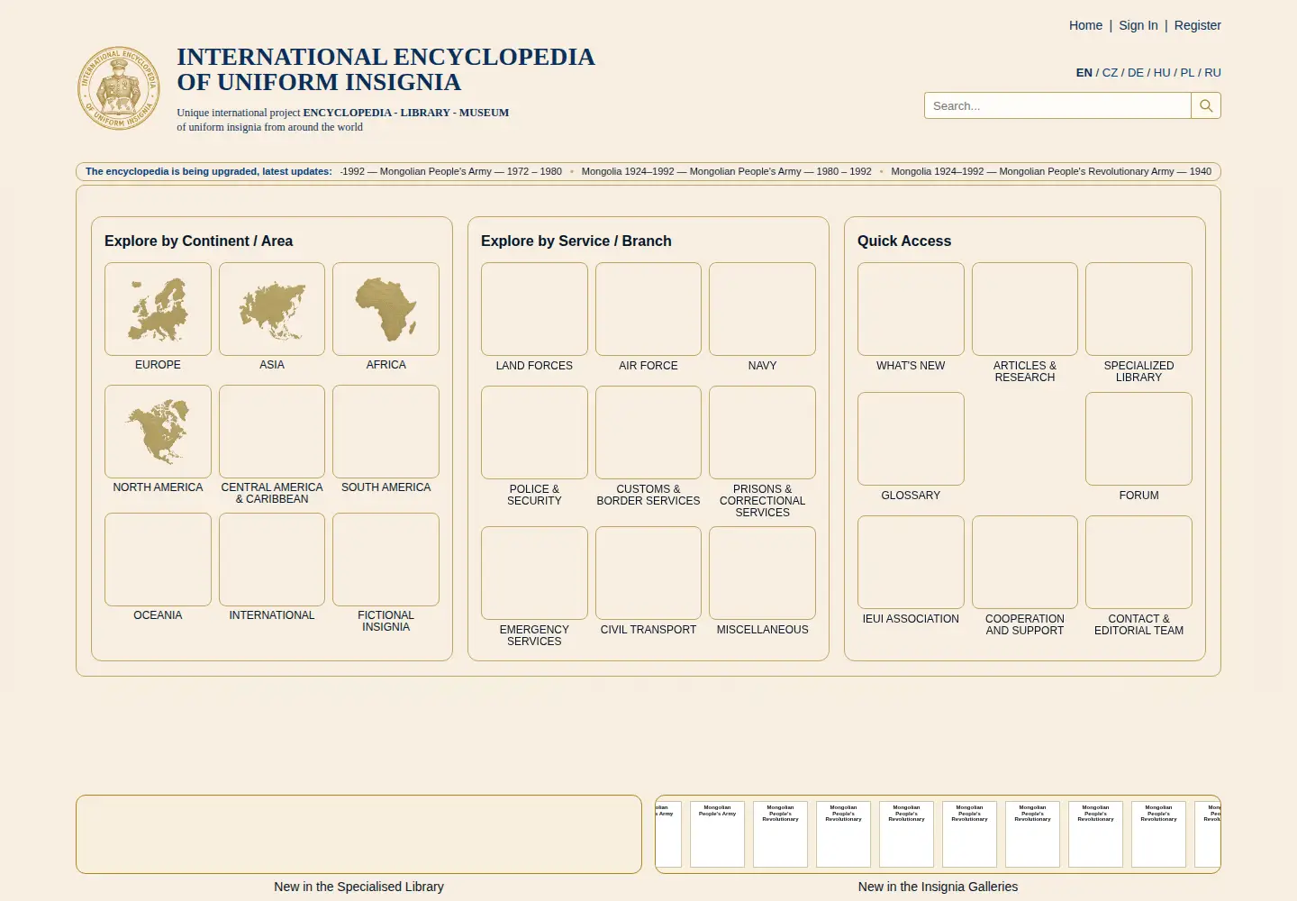1297x901 pixels.
Task: Open the New in the Specialised Library panel
Action: click(x=358, y=834)
